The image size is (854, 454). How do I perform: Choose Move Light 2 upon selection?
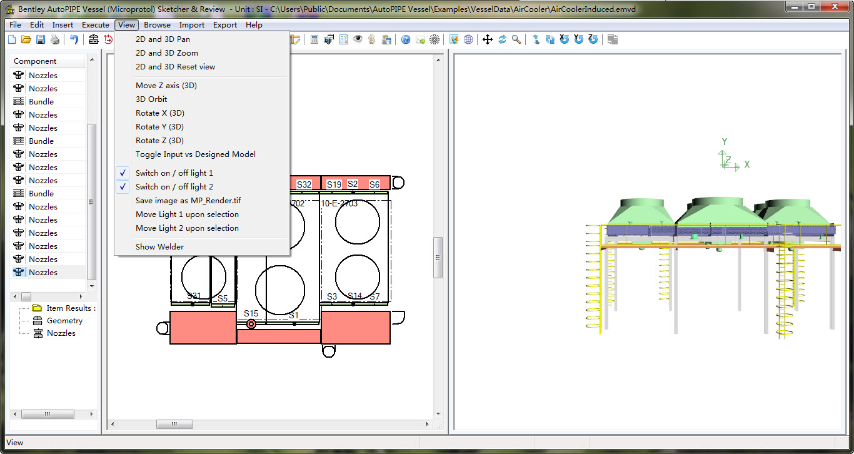(201, 228)
